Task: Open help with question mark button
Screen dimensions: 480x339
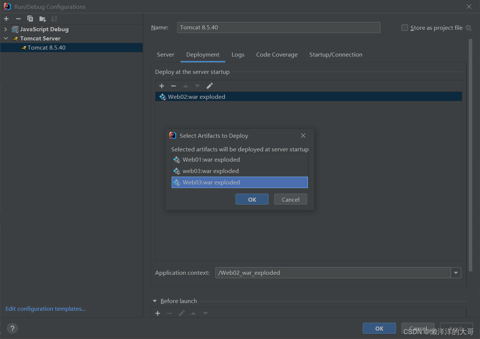Action: click(12, 328)
